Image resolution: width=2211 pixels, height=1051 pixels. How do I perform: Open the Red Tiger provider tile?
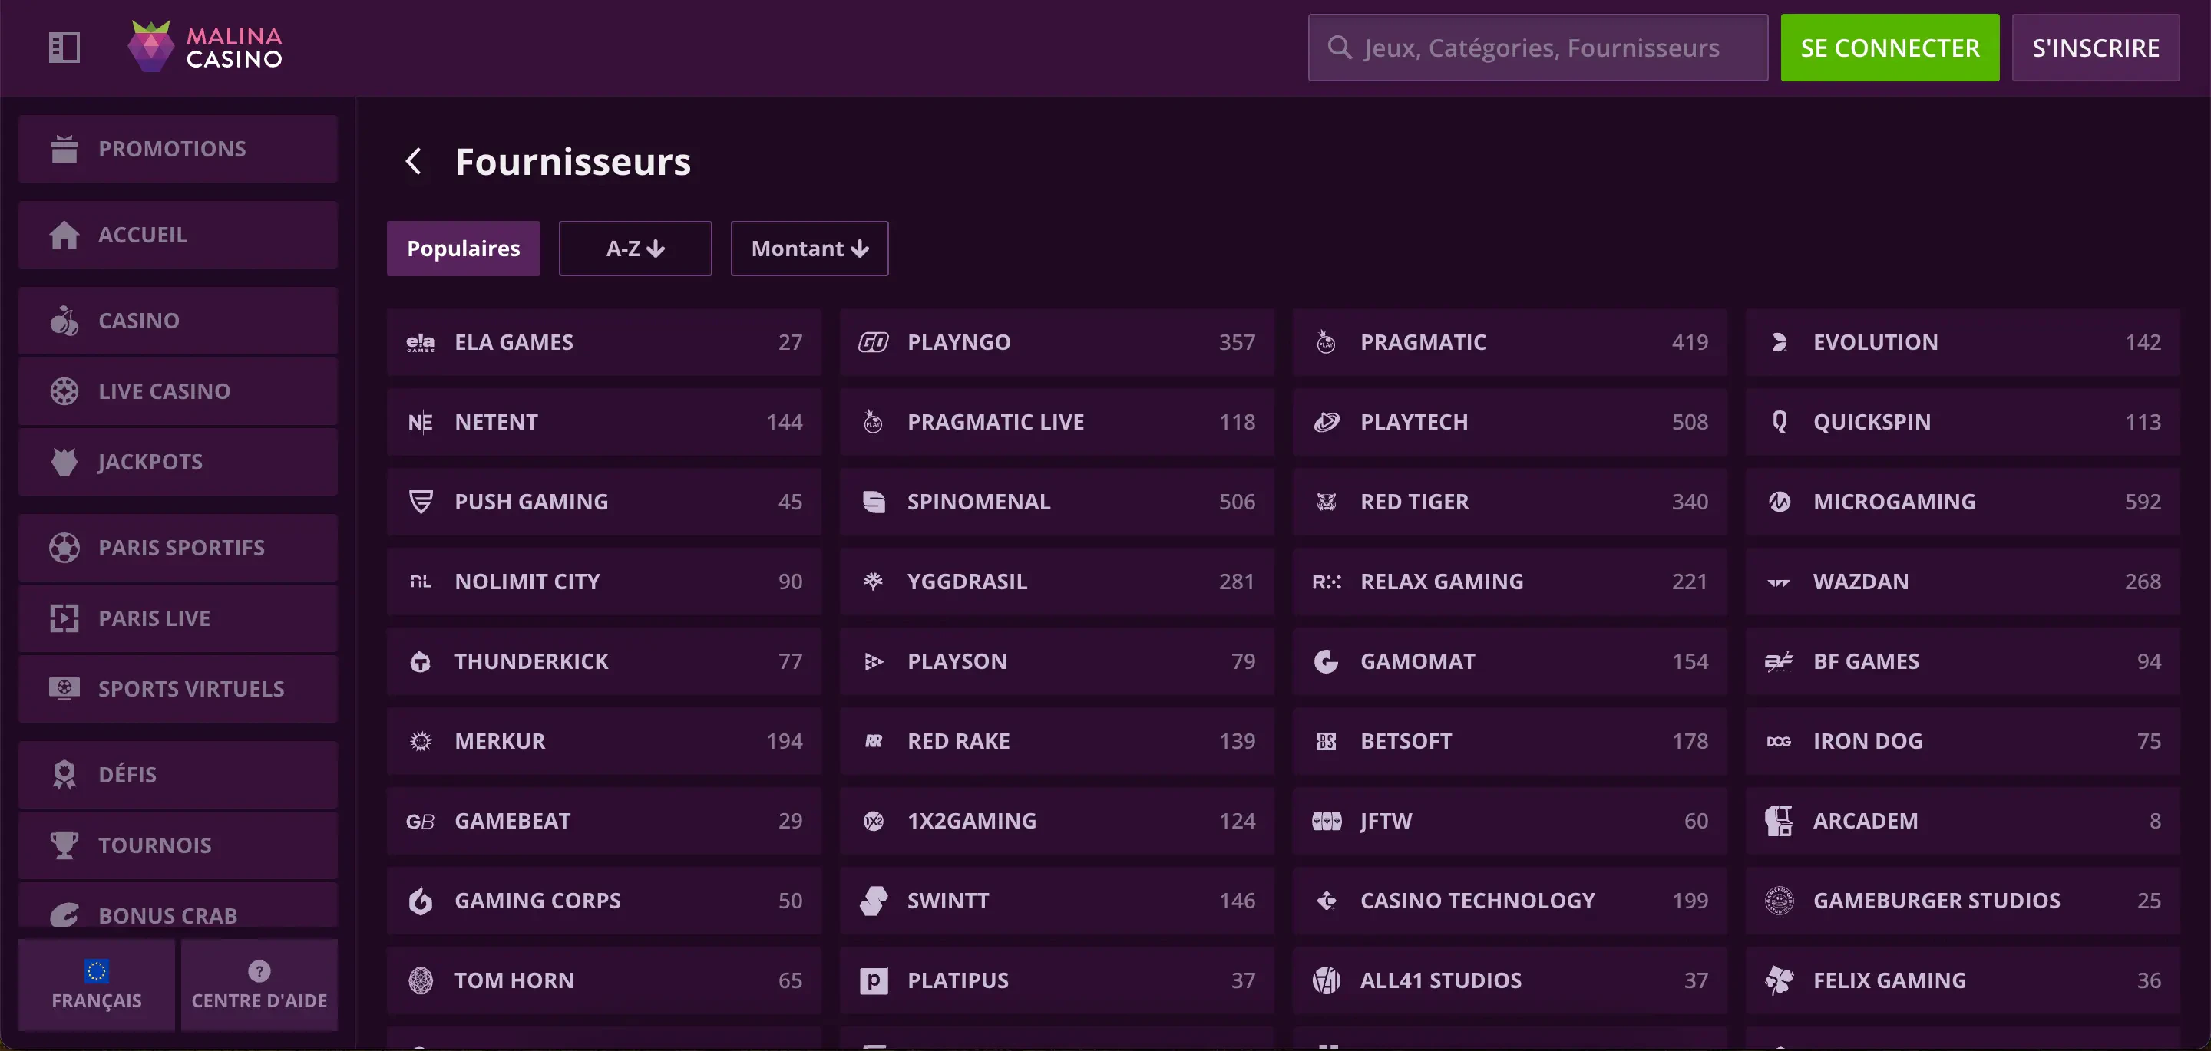(1510, 502)
